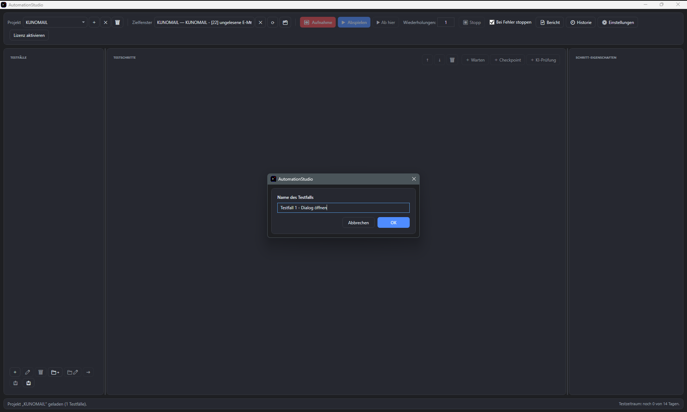The height and width of the screenshot is (412, 687).
Task: Open the Bericht report
Action: click(550, 22)
